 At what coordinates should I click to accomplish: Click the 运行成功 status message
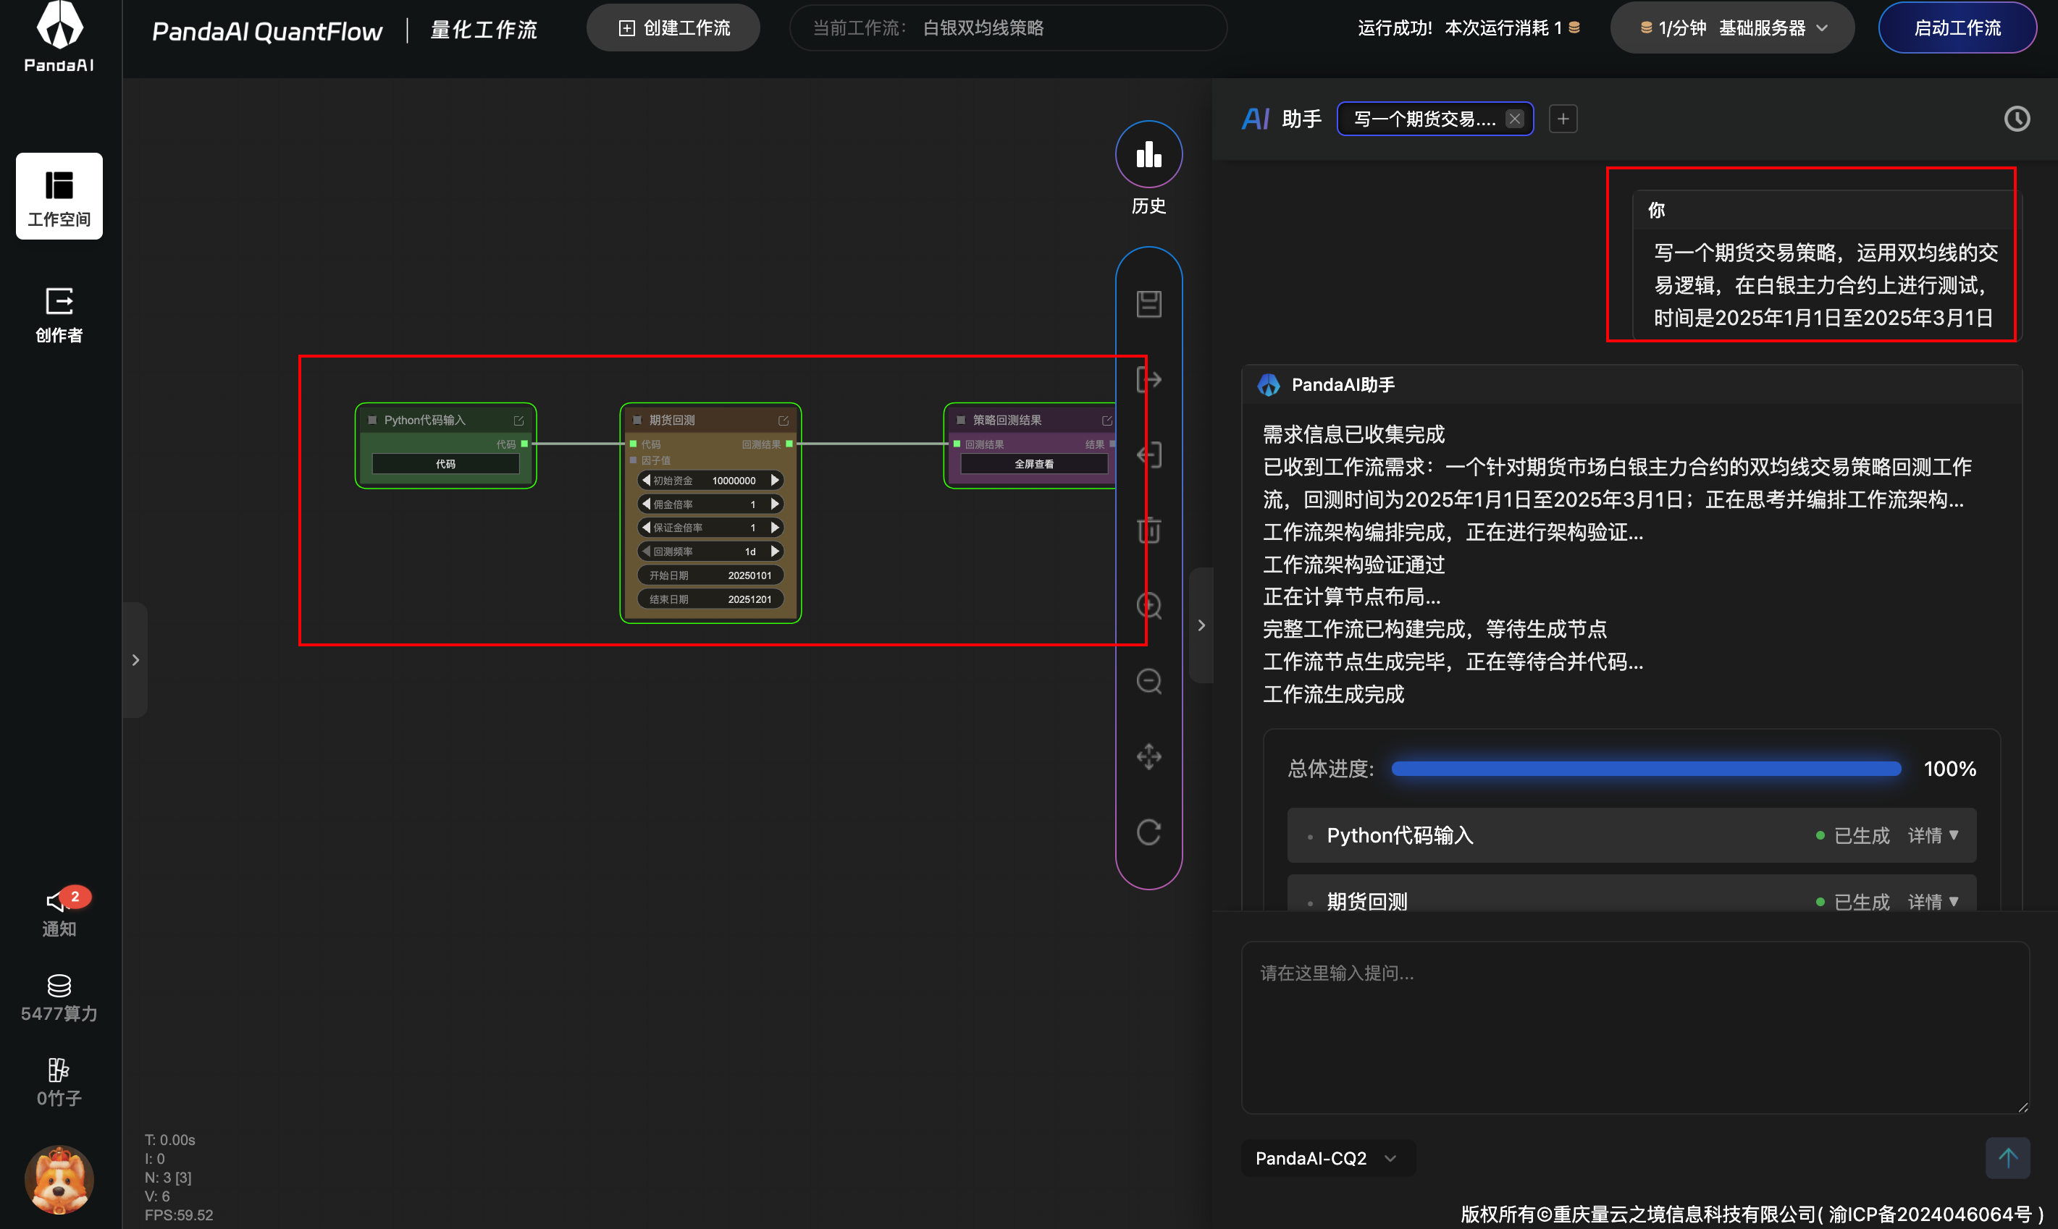point(1395,28)
